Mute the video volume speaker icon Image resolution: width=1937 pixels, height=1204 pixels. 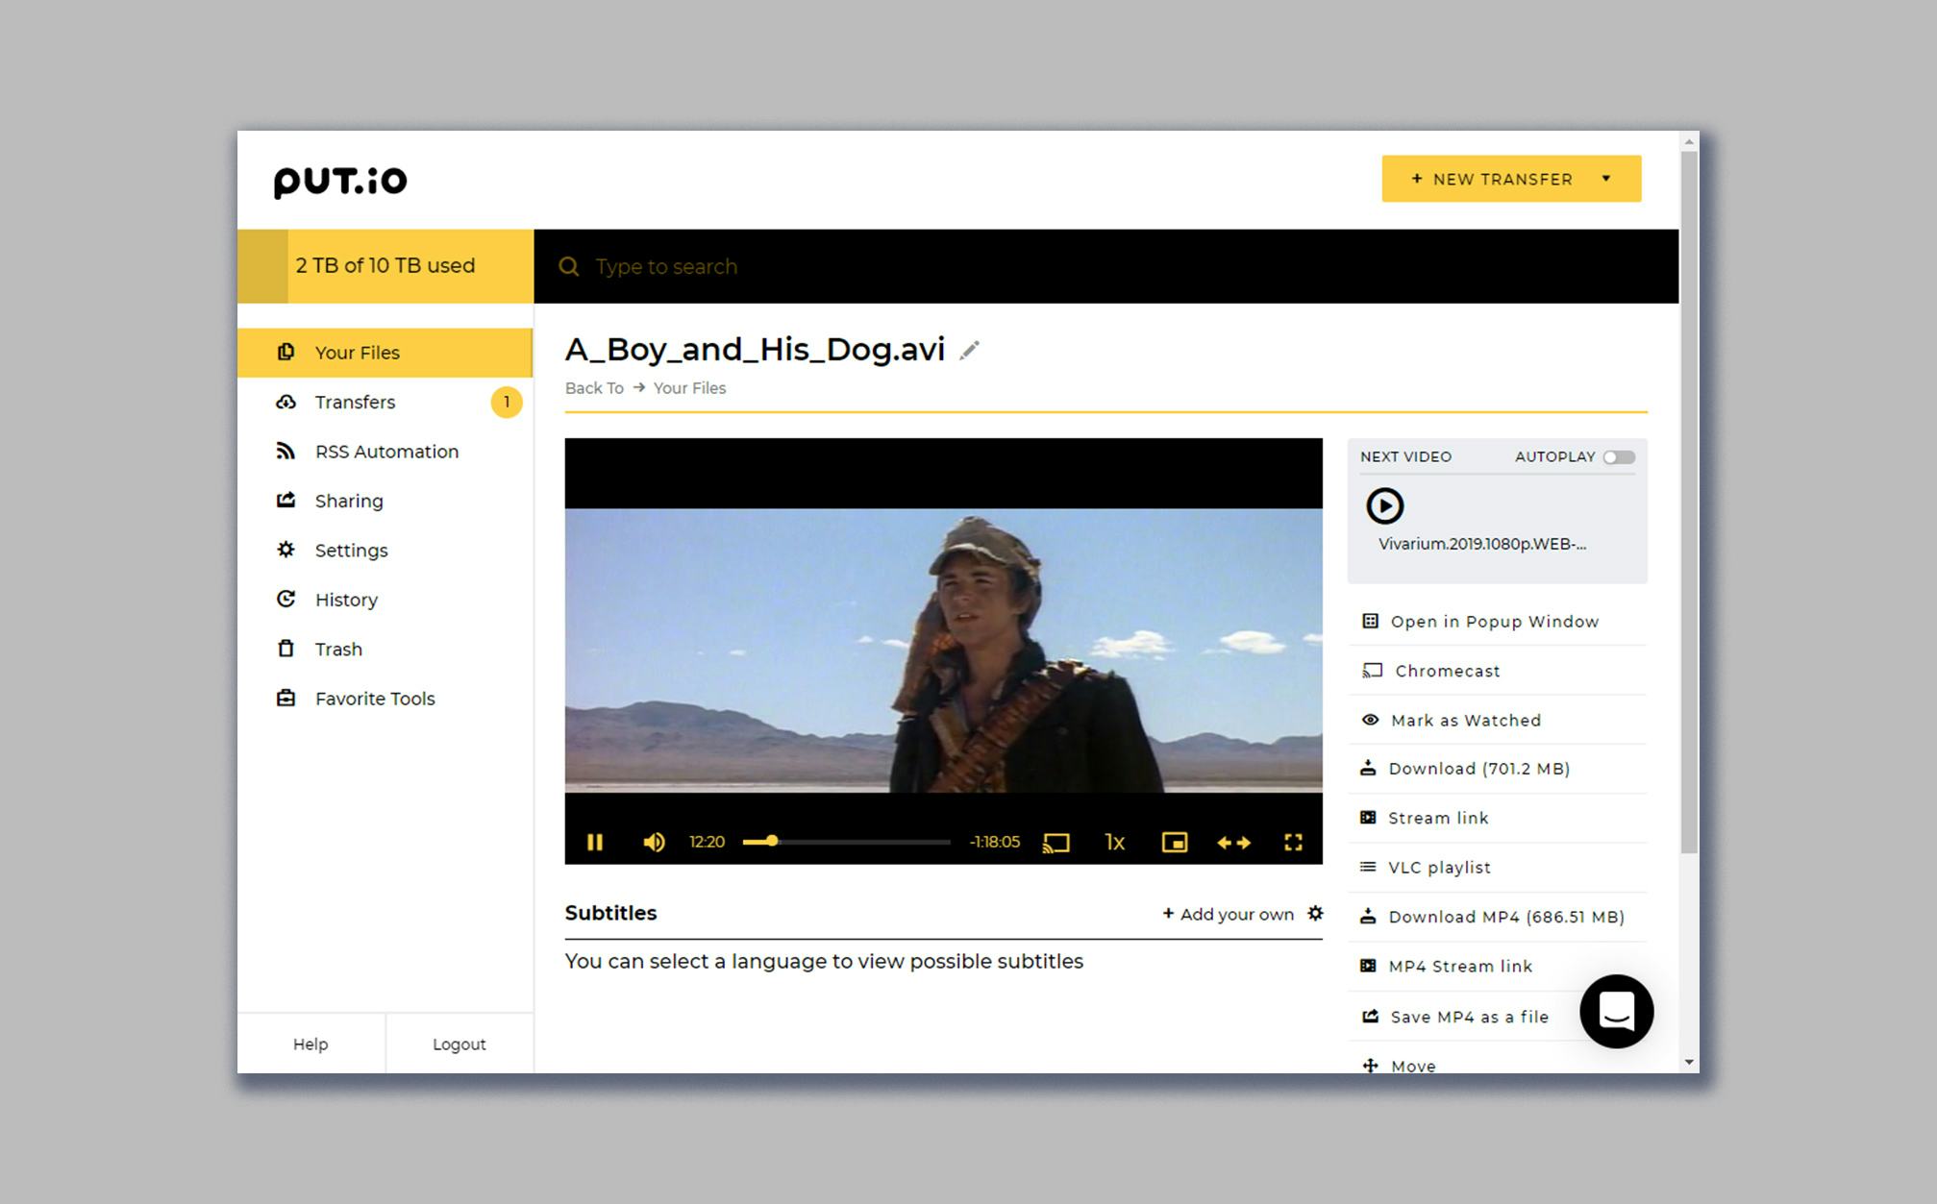654,843
